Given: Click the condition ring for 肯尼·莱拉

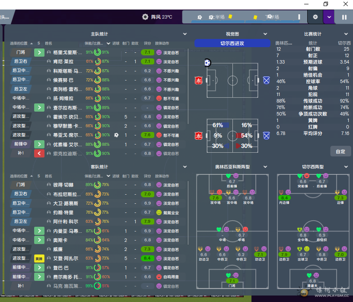Looking at the screenshot, I should pyautogui.click(x=98, y=61).
